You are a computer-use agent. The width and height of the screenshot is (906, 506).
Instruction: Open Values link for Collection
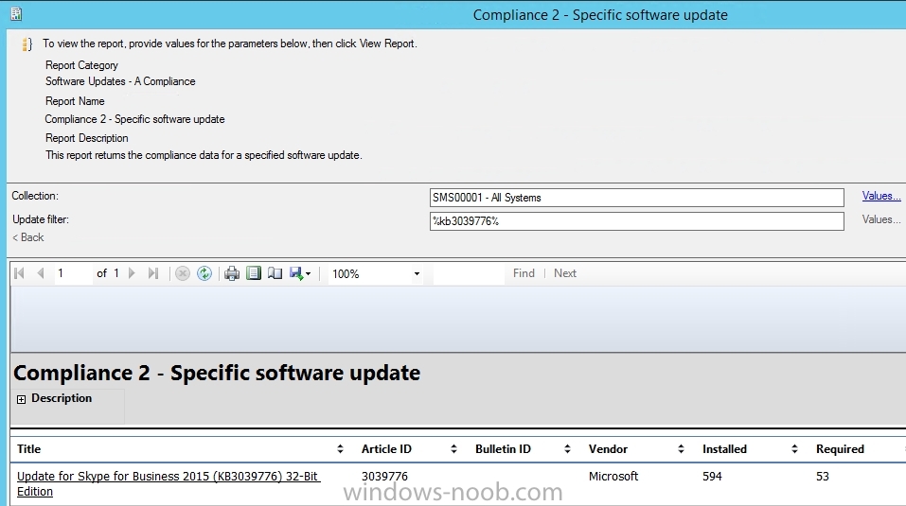[x=881, y=196]
